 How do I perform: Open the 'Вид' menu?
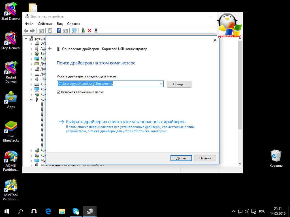pyautogui.click(x=60, y=24)
